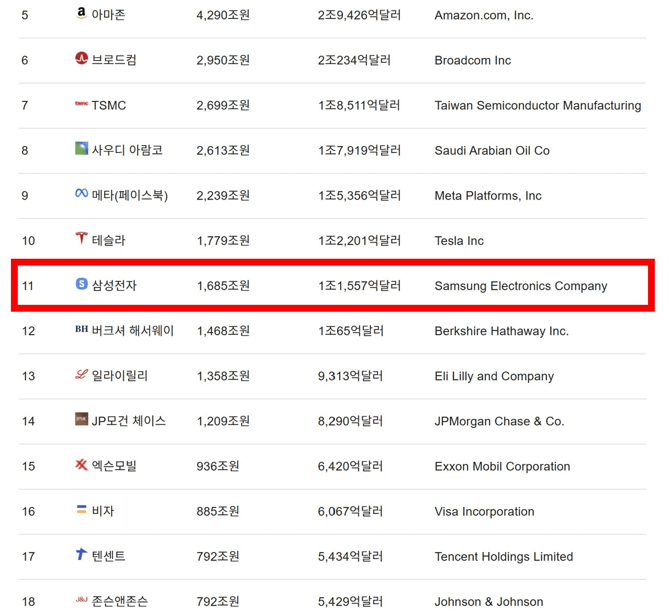Open the 버크셔 해서웨이 company name

tap(132, 331)
